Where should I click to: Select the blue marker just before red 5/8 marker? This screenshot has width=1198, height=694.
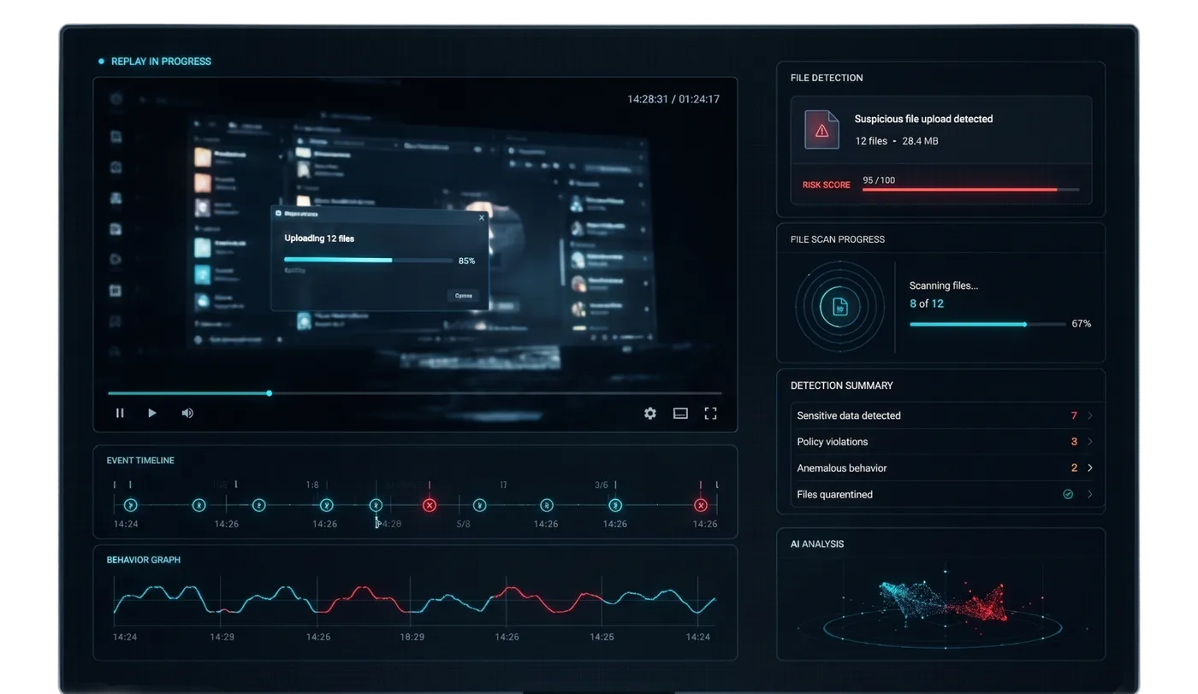click(x=376, y=505)
